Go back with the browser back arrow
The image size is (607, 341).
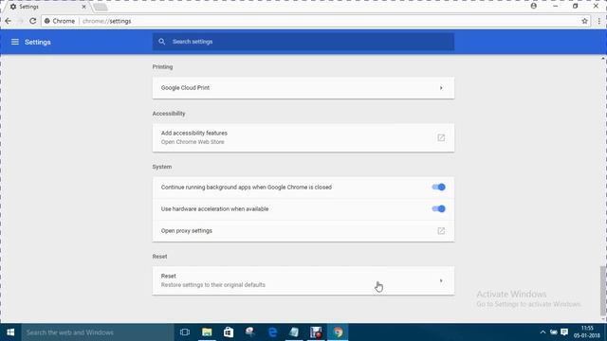pyautogui.click(x=9, y=21)
